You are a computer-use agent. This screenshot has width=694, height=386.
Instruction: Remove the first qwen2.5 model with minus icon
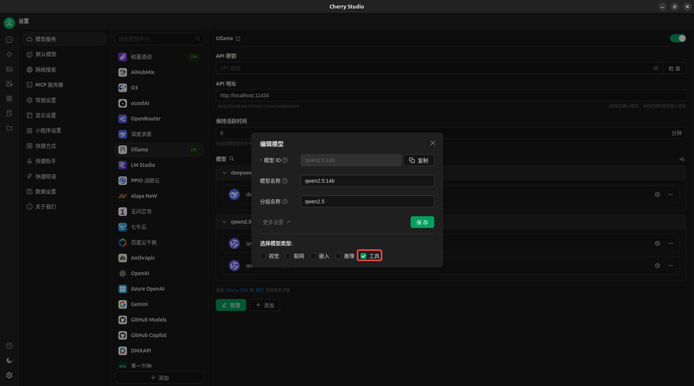[x=671, y=243]
